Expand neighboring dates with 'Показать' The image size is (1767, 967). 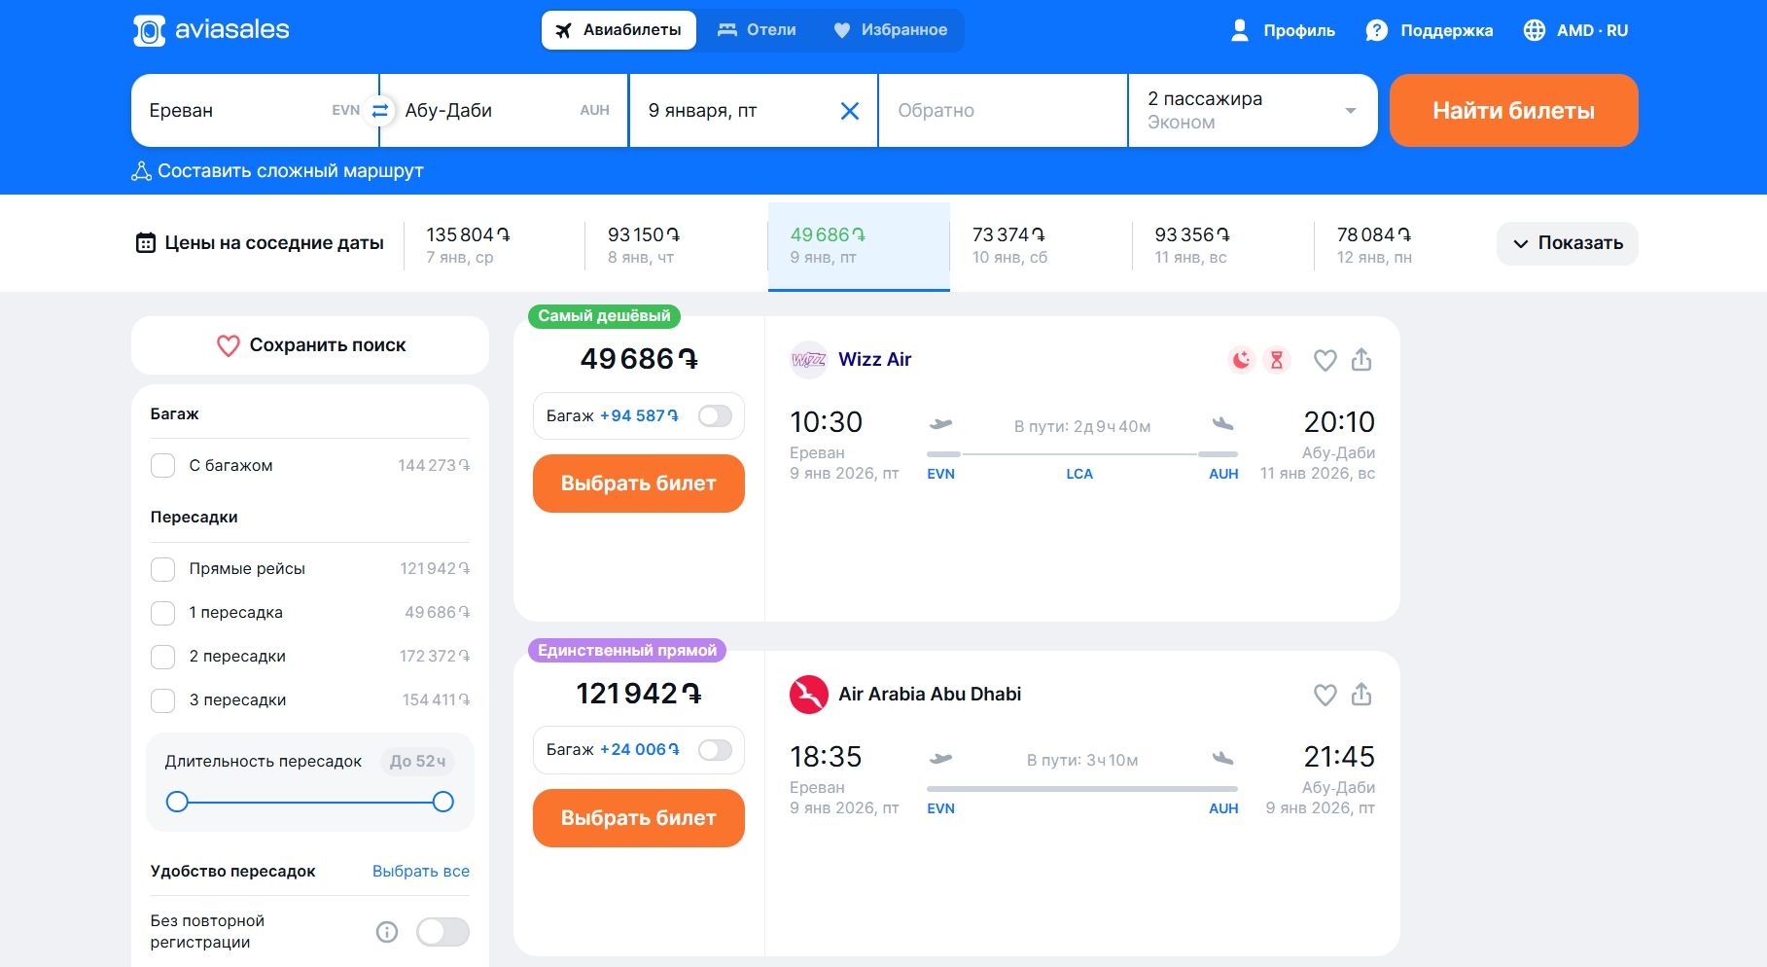pyautogui.click(x=1567, y=243)
